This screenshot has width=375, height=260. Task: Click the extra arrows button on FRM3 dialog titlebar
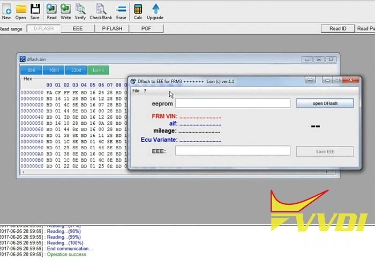click(x=310, y=80)
